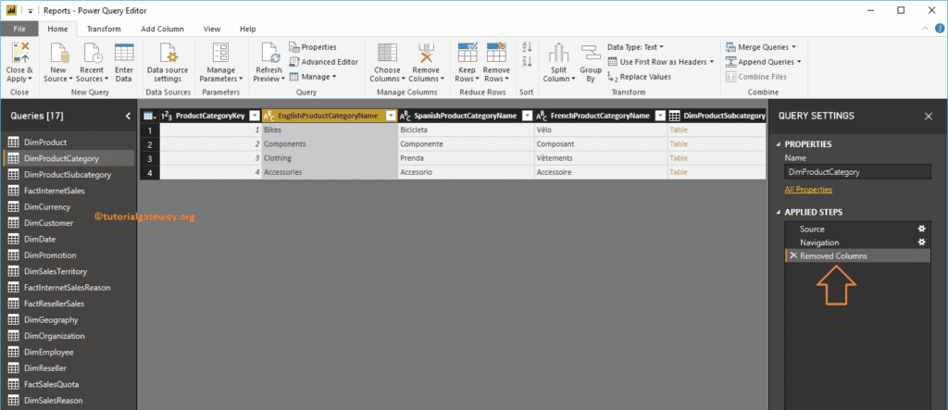This screenshot has height=410, width=948.
Task: Open the All Properties link
Action: [x=808, y=190]
